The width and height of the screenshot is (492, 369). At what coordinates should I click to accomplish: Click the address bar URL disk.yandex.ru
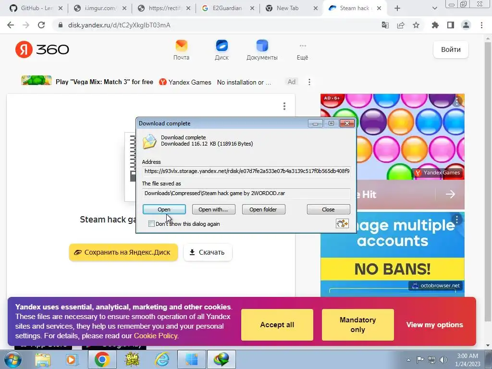pos(119,25)
